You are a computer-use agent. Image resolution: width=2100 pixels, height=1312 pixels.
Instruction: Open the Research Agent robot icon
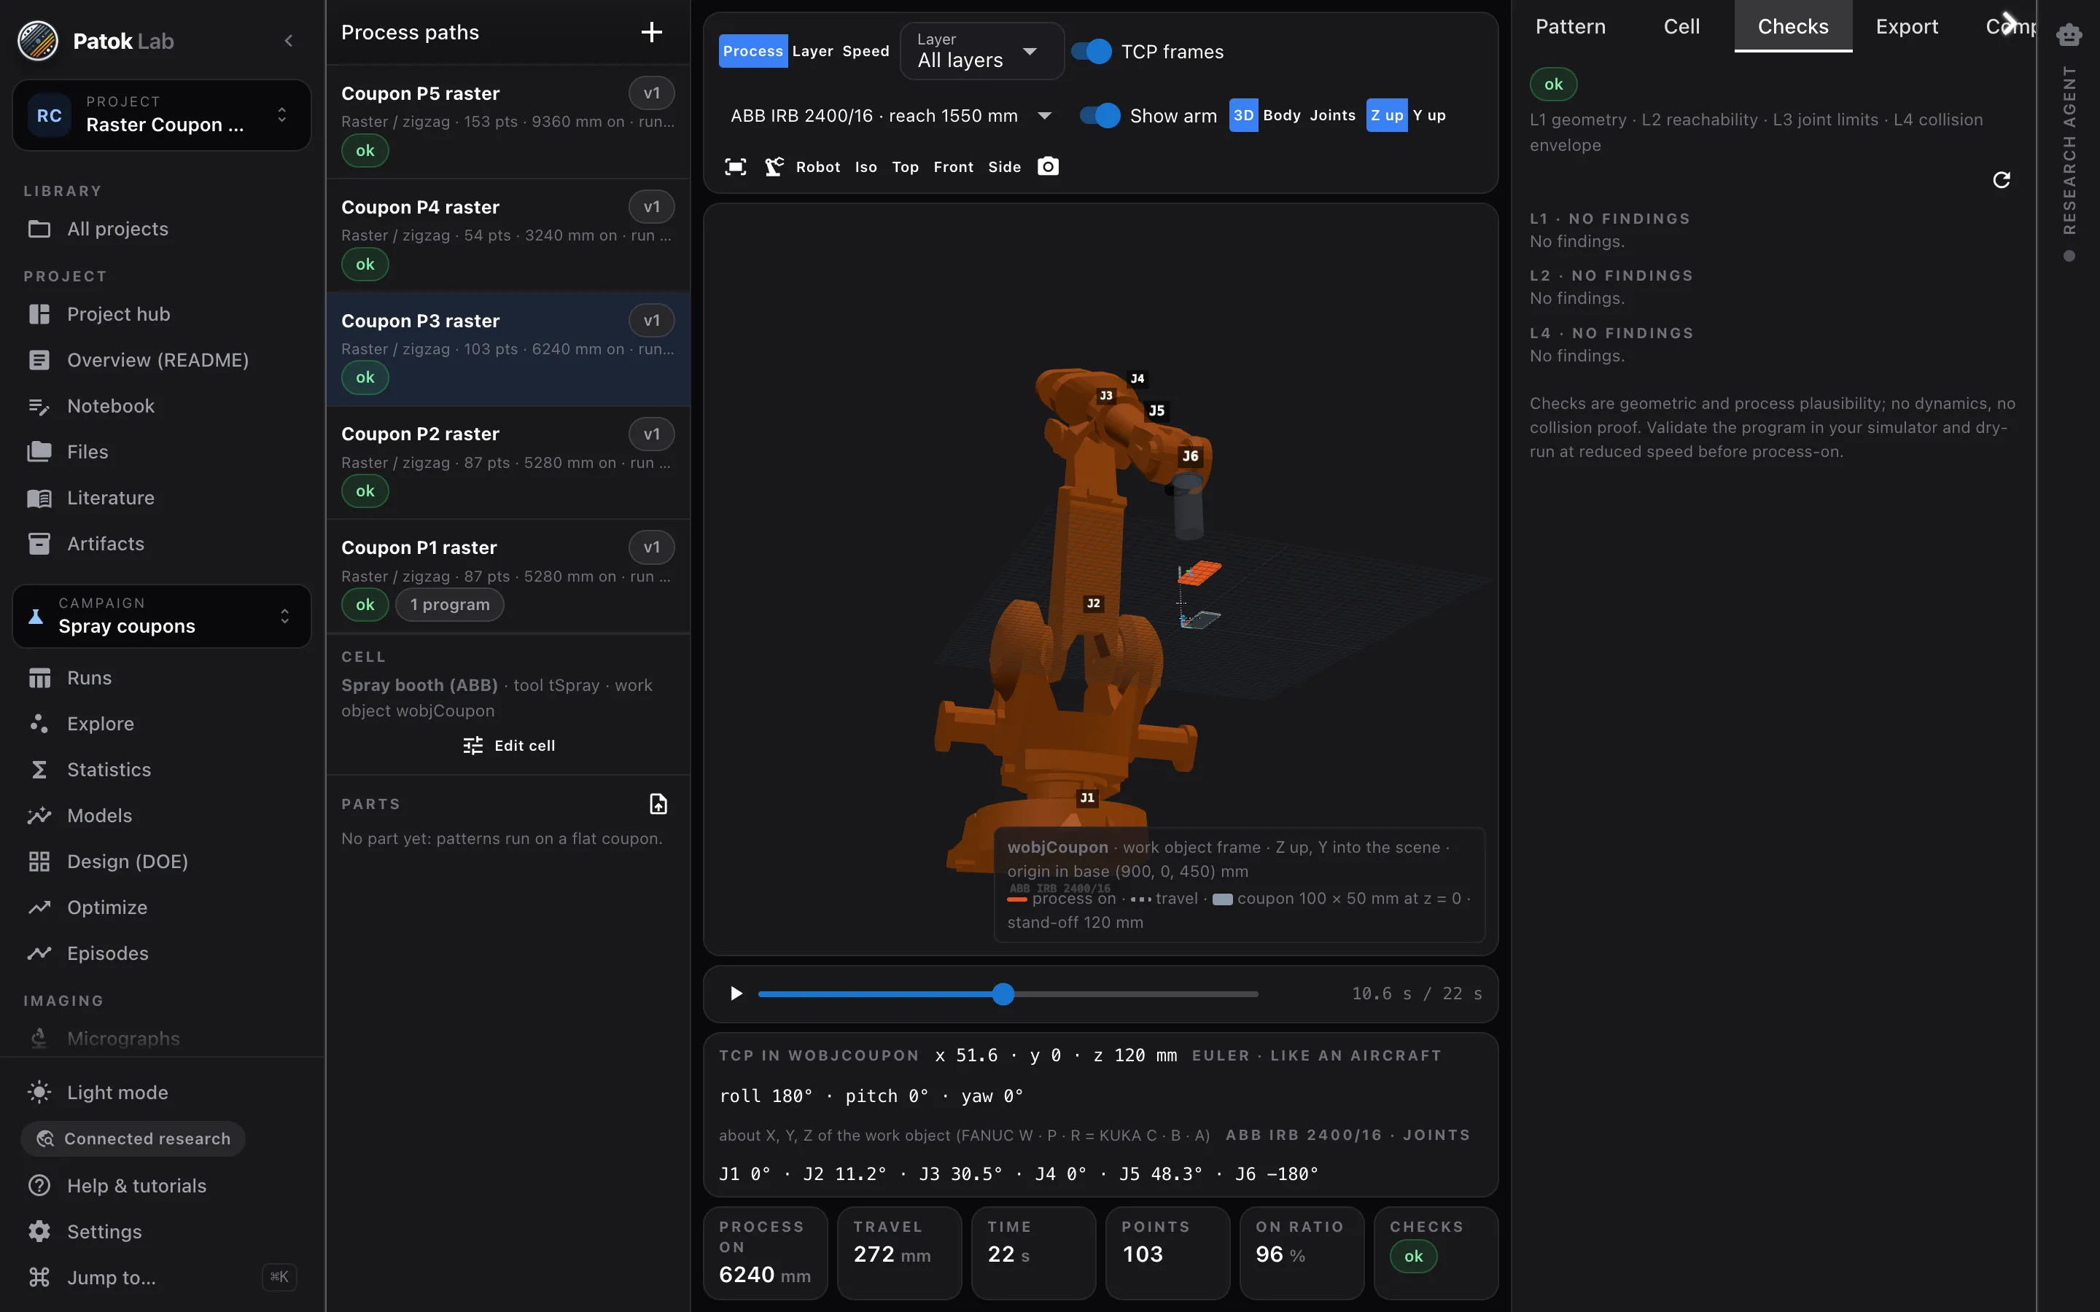pos(2069,35)
